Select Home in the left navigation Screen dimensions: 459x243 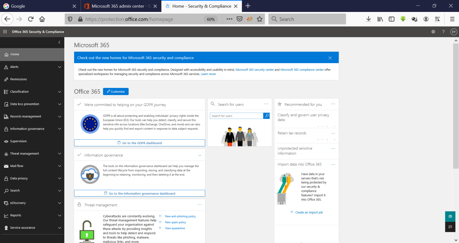(x=32, y=54)
